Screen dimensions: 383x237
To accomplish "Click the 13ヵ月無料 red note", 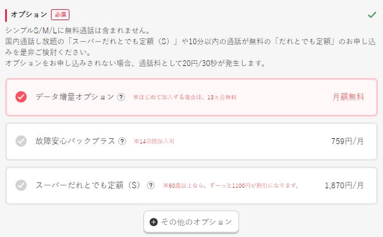I will coord(185,98).
